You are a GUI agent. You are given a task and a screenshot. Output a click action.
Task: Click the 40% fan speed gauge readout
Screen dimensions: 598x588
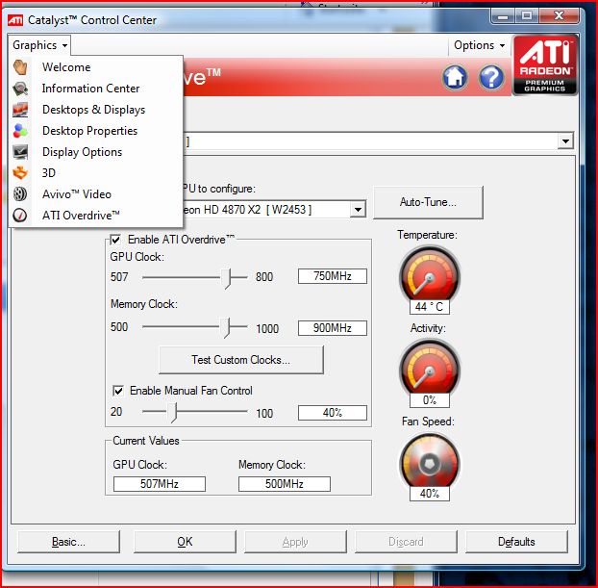click(430, 494)
